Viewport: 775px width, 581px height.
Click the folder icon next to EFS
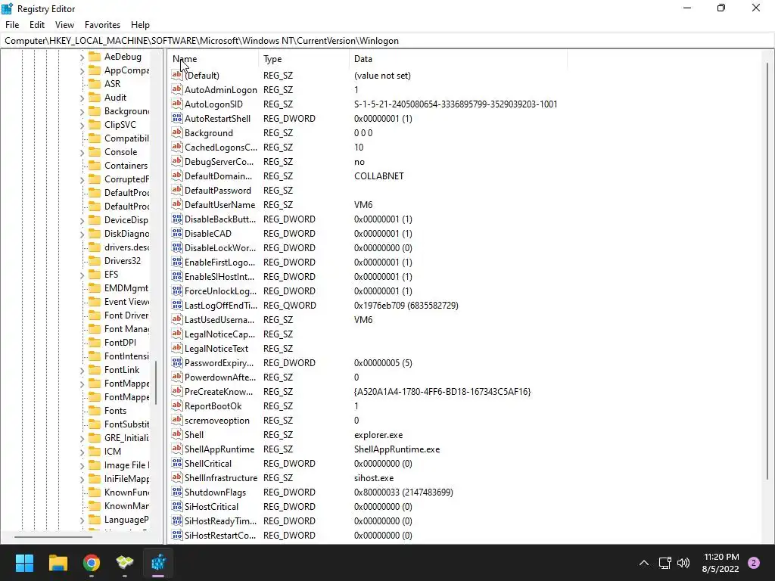pyautogui.click(x=95, y=274)
